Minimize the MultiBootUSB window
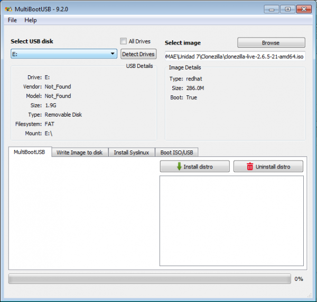The height and width of the screenshot is (302, 317). 272,10
